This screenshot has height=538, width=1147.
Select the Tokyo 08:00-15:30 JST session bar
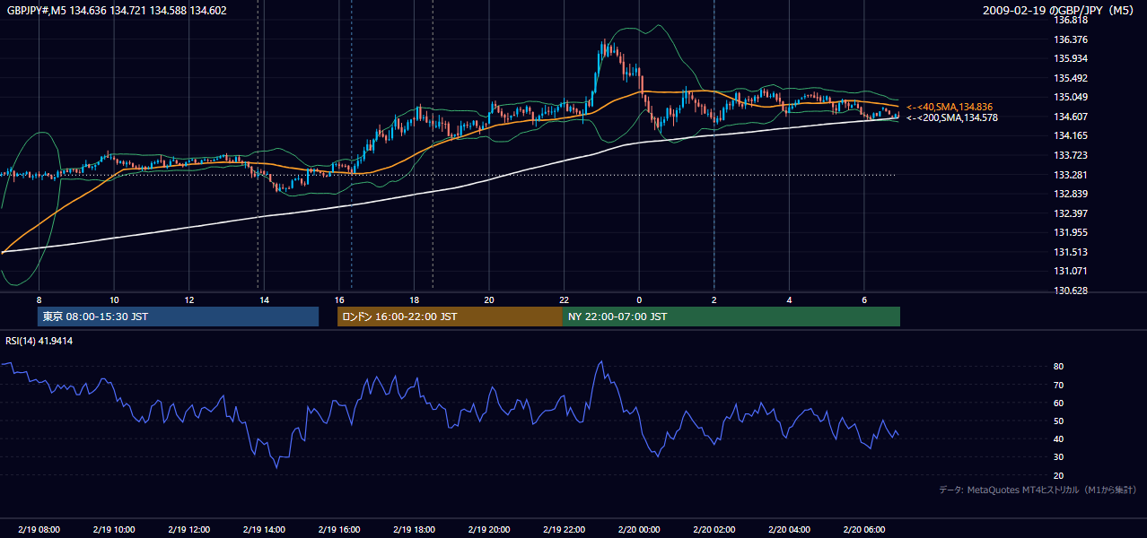coord(178,317)
